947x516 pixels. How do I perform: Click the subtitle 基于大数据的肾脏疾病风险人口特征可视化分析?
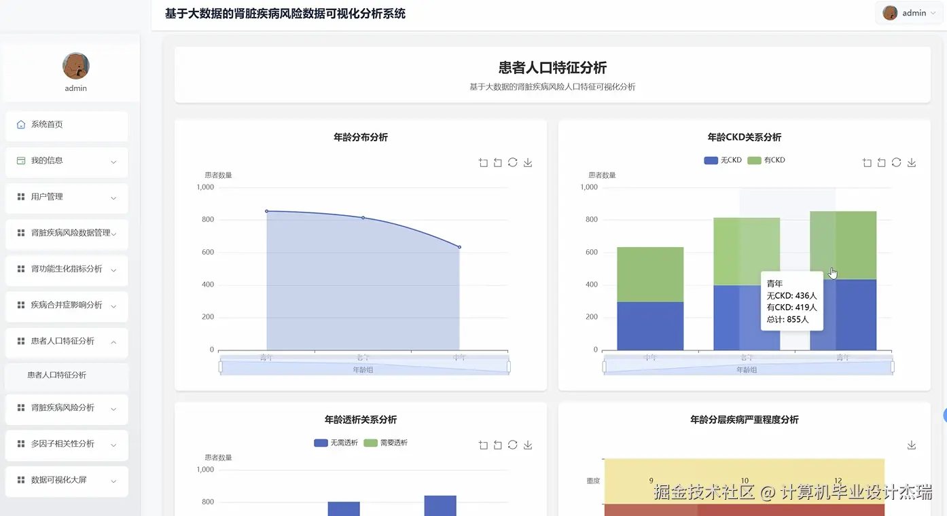(x=552, y=87)
